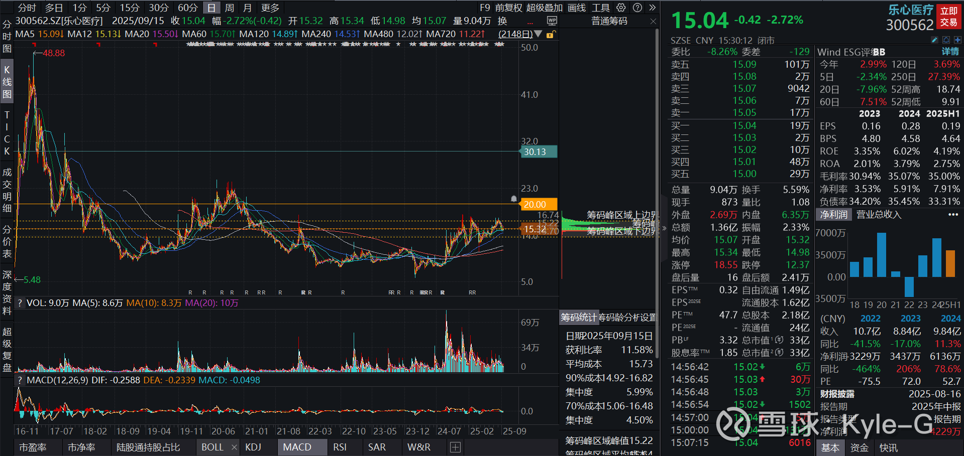Click the alert bell on 20.00 line
The height and width of the screenshot is (456, 964).
(513, 199)
